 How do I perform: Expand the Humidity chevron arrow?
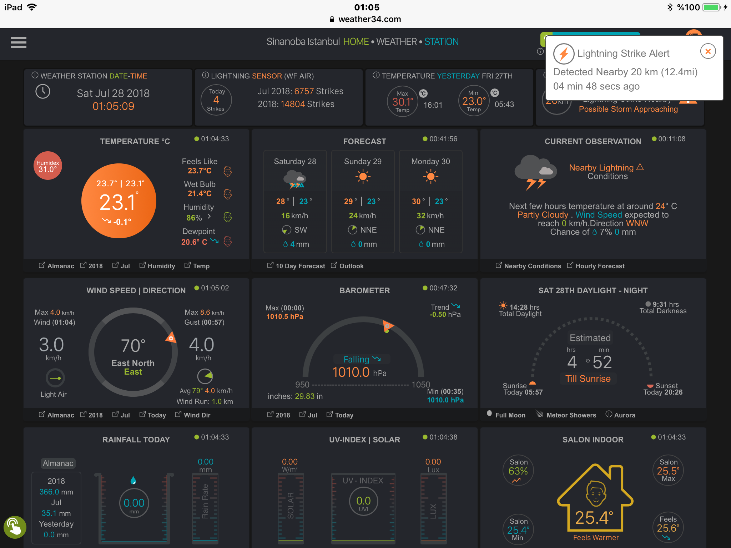(x=209, y=217)
